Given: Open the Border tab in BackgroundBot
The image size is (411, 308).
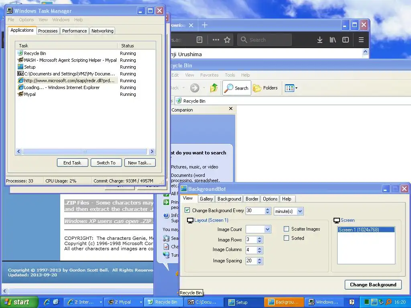Looking at the screenshot, I should [x=252, y=199].
